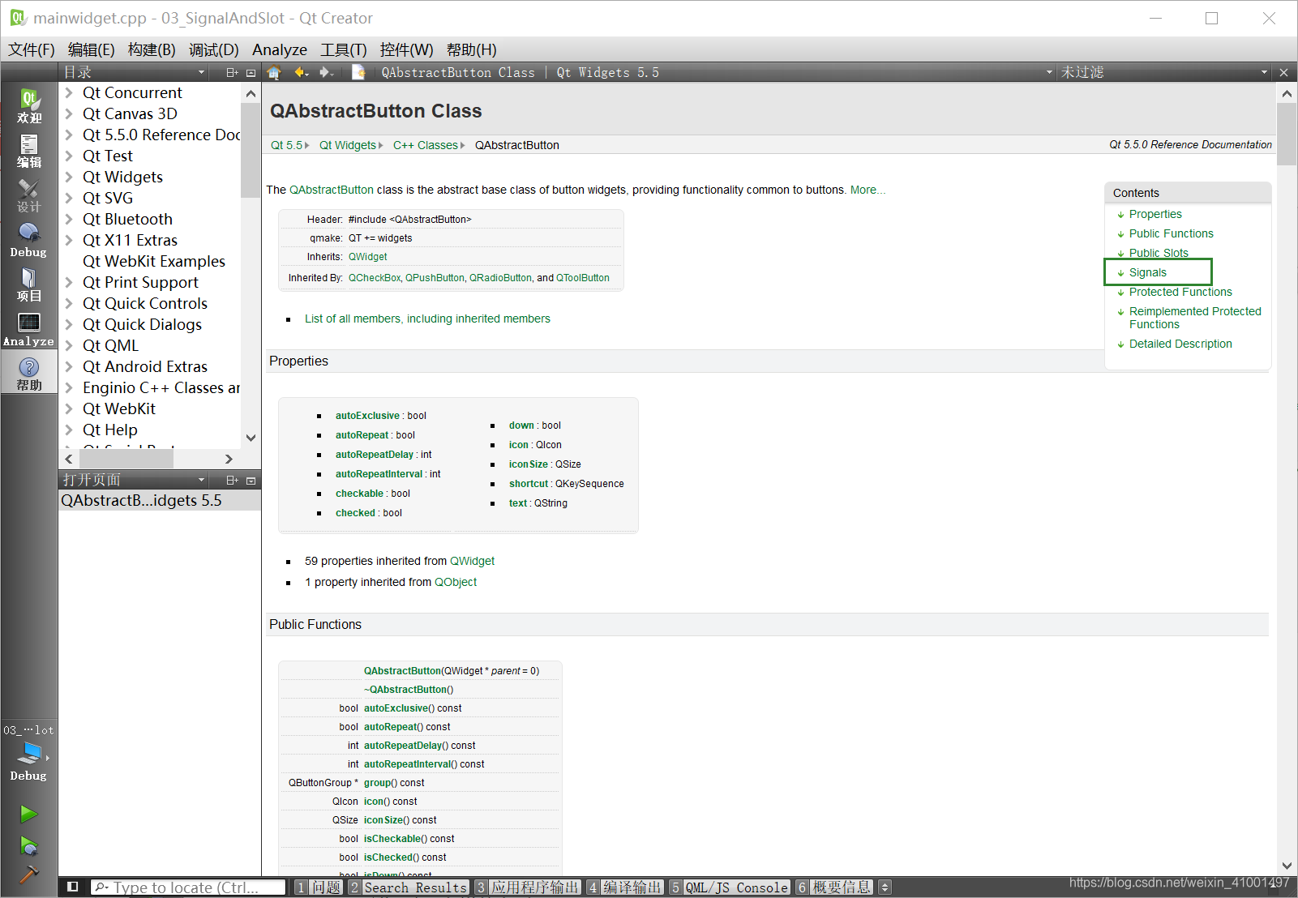
Task: Expand the Qt Widgets tree node
Action: click(70, 177)
